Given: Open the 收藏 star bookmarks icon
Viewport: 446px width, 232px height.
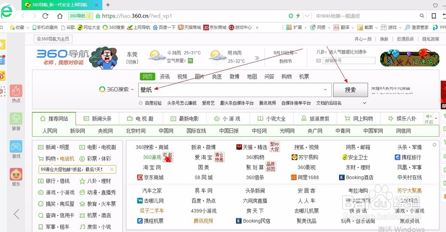Looking at the screenshot, I should [12, 27].
